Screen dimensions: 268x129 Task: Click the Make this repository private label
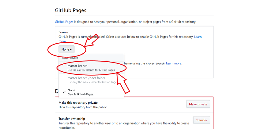click(78, 103)
